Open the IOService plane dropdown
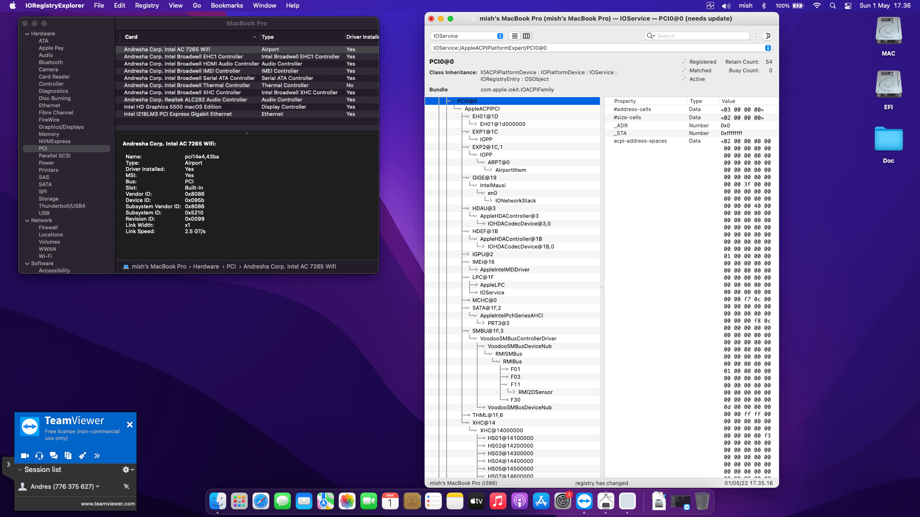Viewport: 920px width, 517px height. pos(467,36)
